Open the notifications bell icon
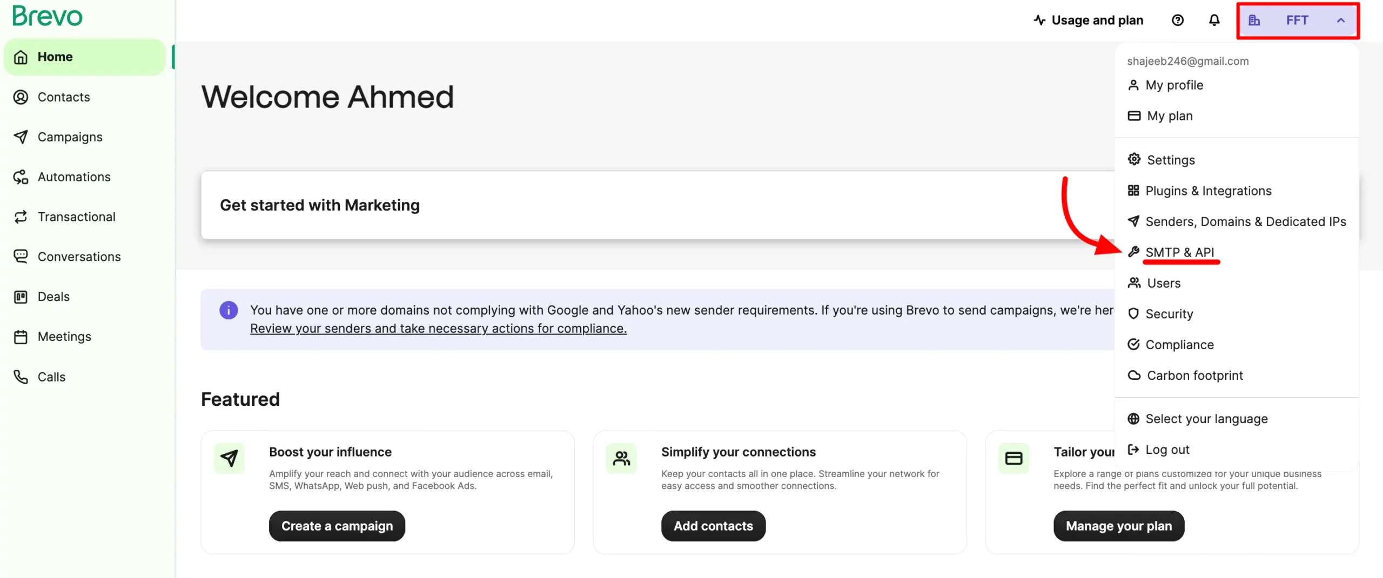Image resolution: width=1383 pixels, height=578 pixels. point(1214,21)
